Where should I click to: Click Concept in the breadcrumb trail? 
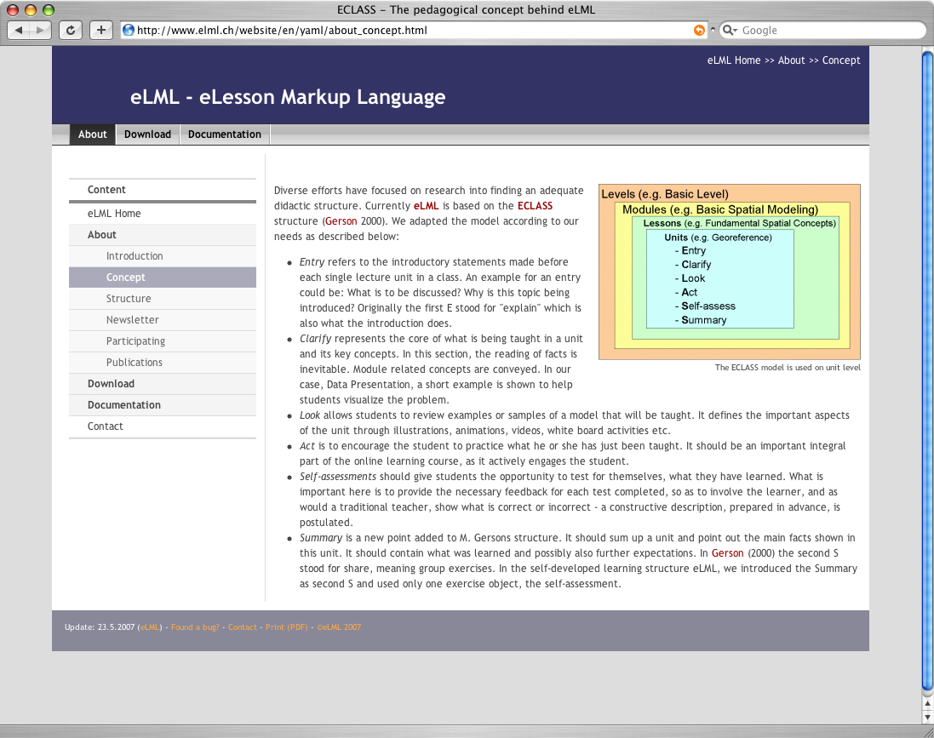(841, 60)
